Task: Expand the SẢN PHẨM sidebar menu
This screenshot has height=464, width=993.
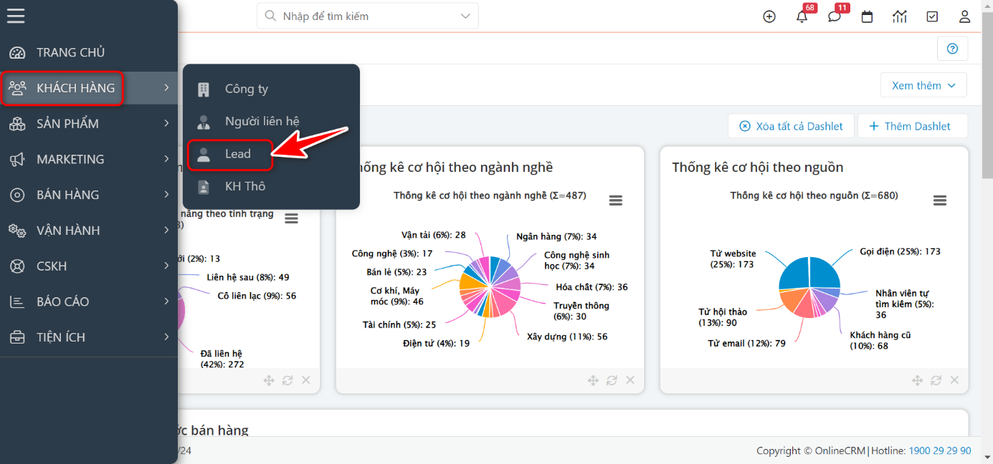Action: 89,123
